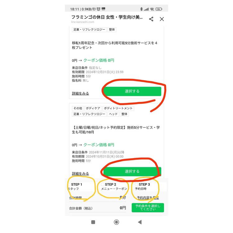Tap the ボディトリートメント tag
This screenshot has width=233, height=233.
tap(118, 108)
